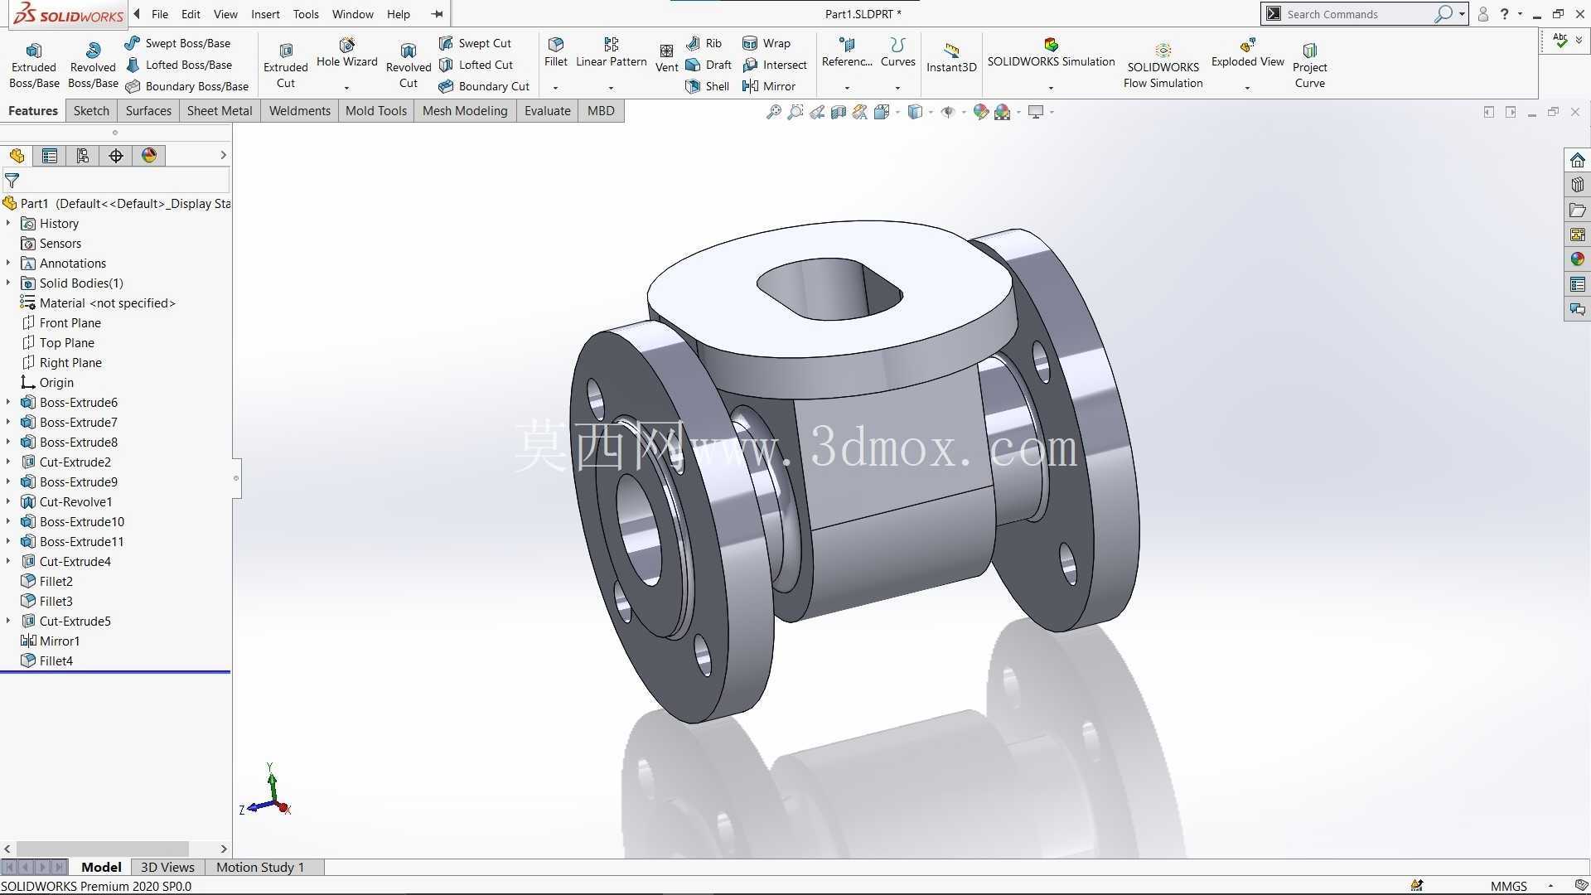1591x895 pixels.
Task: Expand the Cut-Revolve1 feature node
Action: (8, 501)
